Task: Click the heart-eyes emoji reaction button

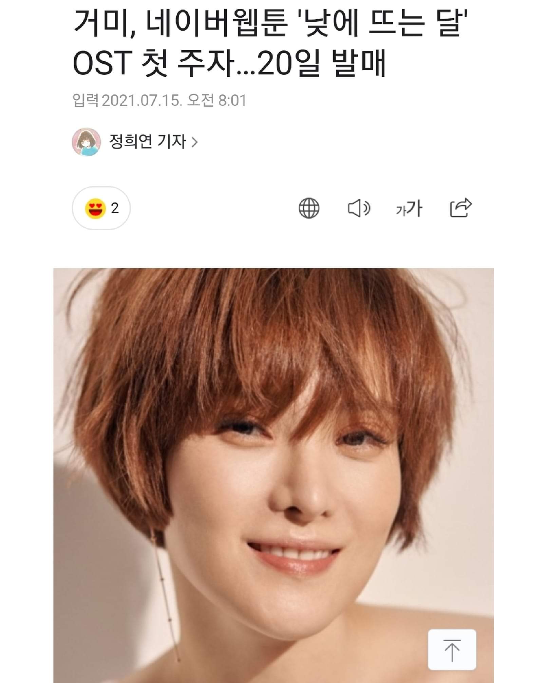Action: [101, 208]
